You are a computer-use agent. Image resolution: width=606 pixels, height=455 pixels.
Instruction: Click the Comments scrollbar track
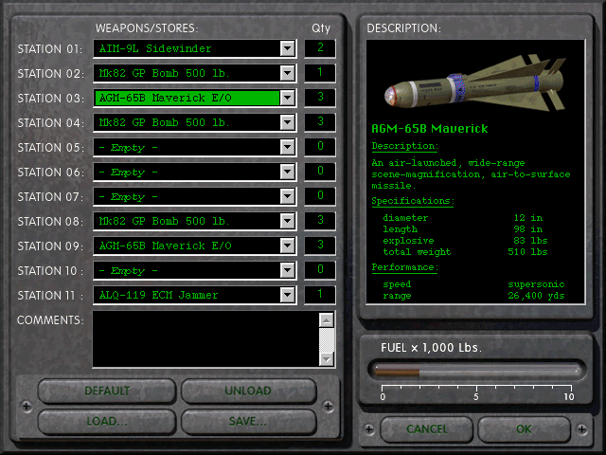tap(327, 339)
